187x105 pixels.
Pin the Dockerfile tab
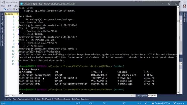[x=15, y=14]
